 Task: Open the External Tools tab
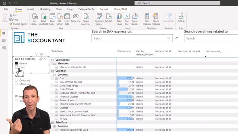86,9
